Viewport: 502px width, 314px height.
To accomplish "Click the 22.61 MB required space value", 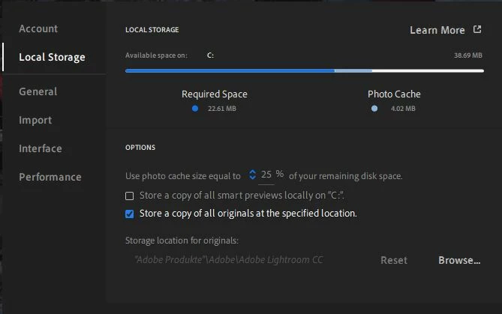I will click(x=222, y=109).
